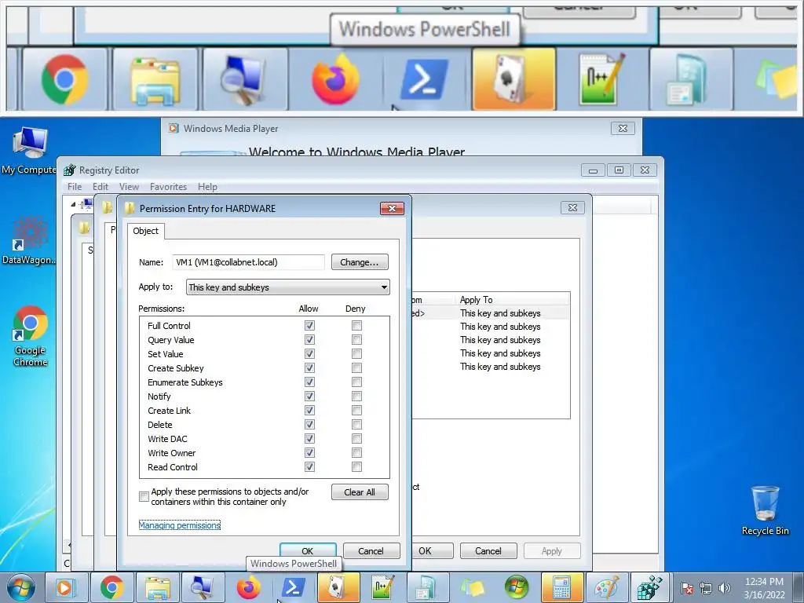Open Windows Explorer from the taskbar
This screenshot has height=603, width=804.
point(157,587)
